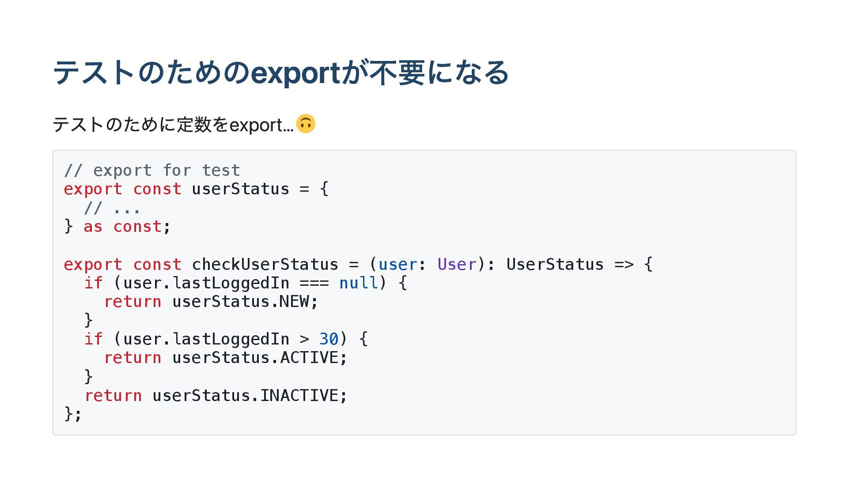This screenshot has width=848, height=477.
Task: Click the "as const" keywords
Action: click(x=122, y=227)
